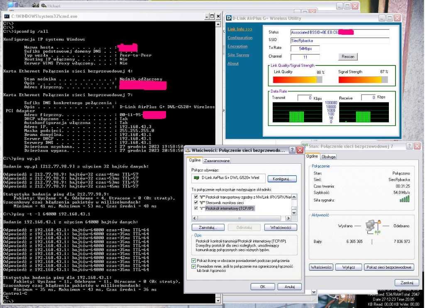Click help question mark in Właściwości dialog

pos(292,150)
